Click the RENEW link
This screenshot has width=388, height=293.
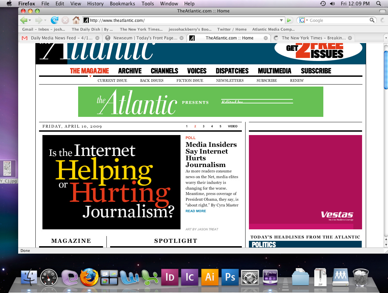(x=297, y=80)
